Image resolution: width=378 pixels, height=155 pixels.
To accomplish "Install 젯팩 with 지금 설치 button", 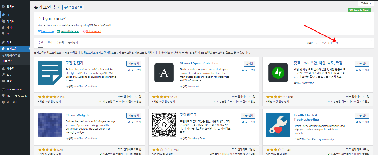I will 362,64.
